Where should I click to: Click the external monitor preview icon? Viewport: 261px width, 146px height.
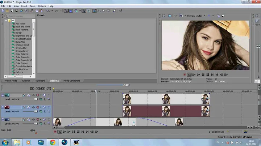coord(170,16)
